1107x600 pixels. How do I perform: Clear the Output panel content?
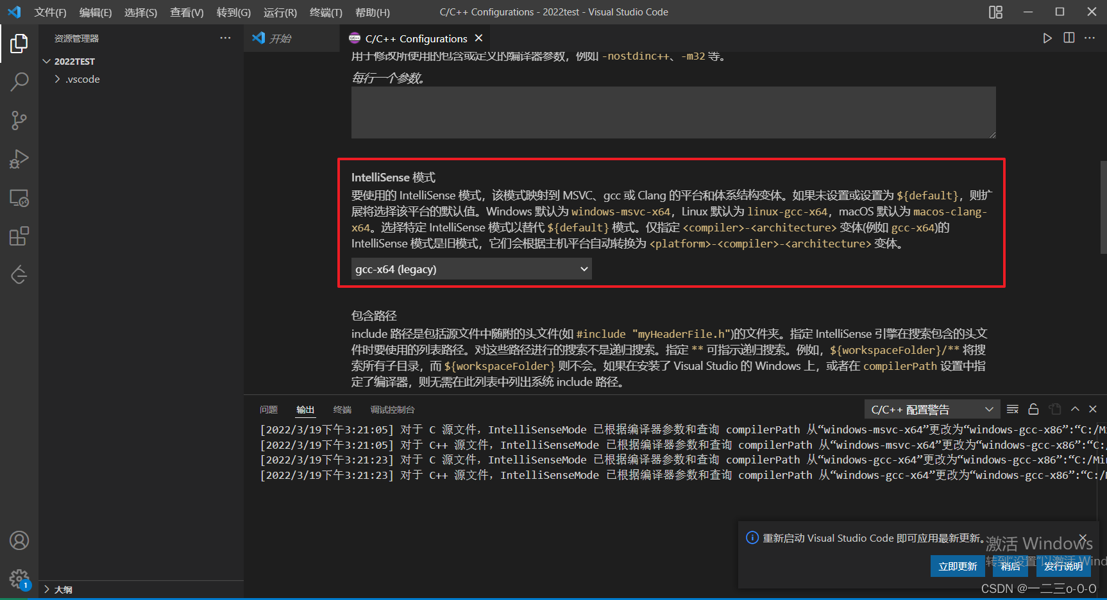[x=1013, y=408]
